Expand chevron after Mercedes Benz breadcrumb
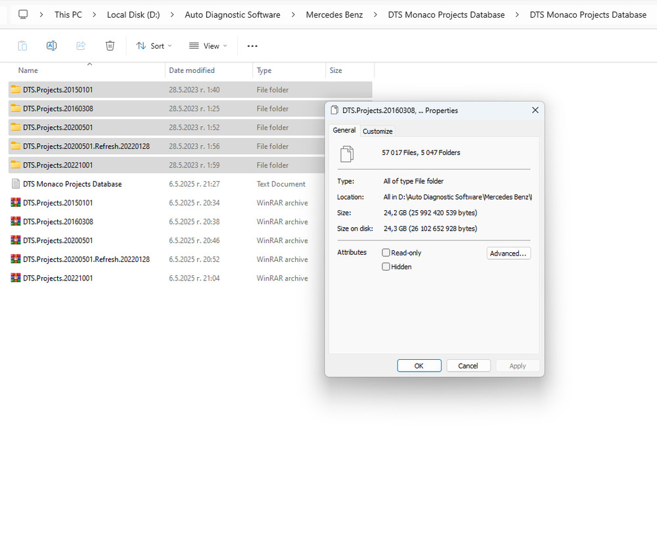657x547 pixels. coord(375,14)
